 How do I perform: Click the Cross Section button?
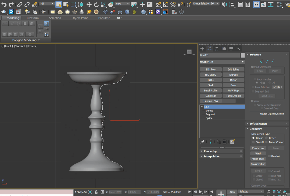coord(258,164)
